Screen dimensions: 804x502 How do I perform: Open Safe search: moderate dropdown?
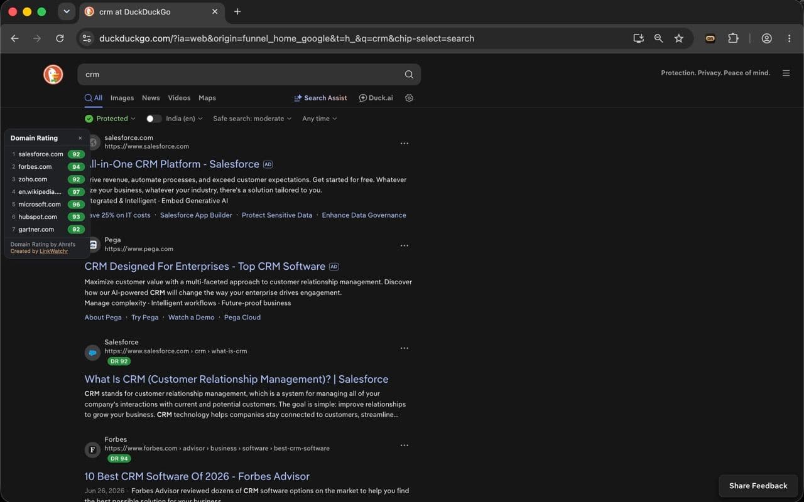click(x=253, y=119)
